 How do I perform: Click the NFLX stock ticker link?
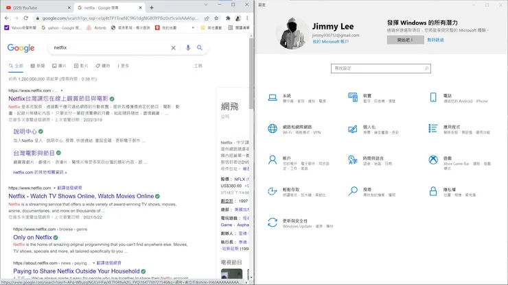click(240, 179)
